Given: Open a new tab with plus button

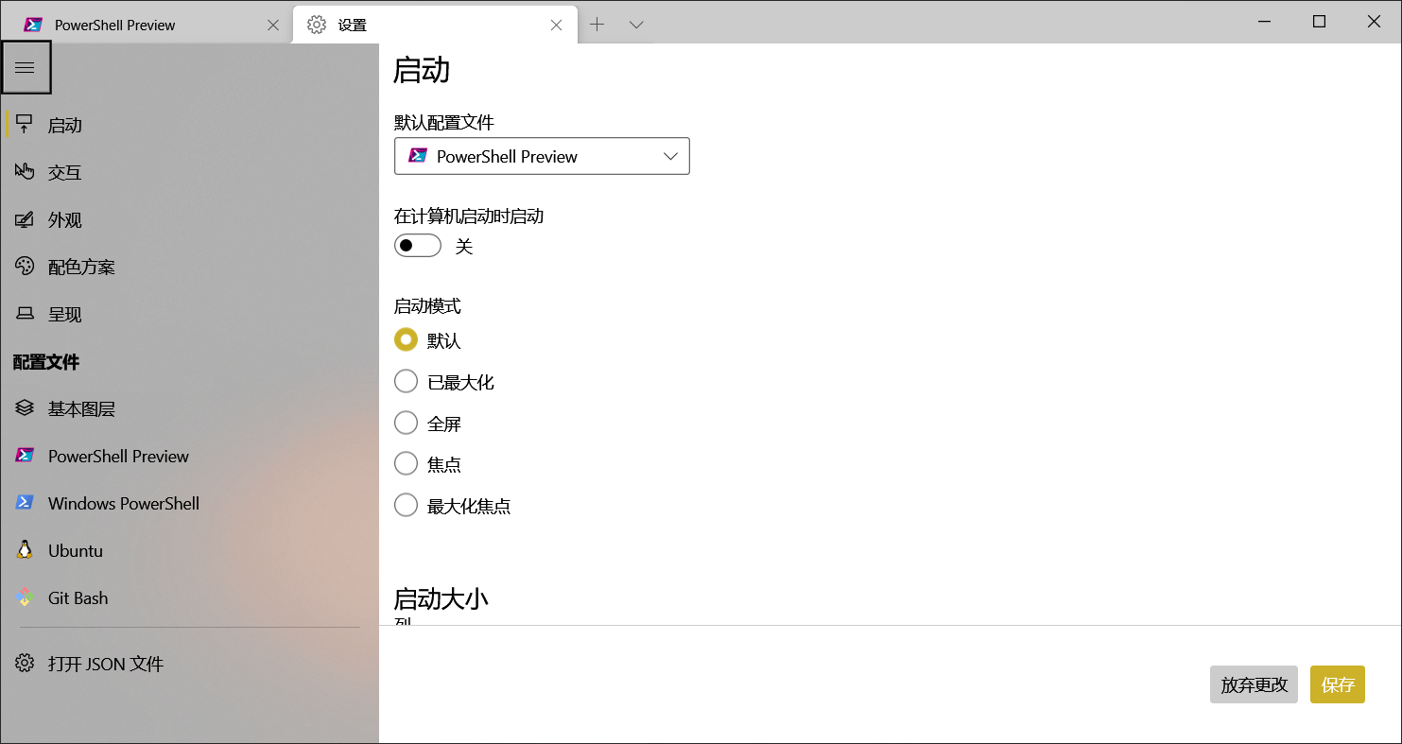Looking at the screenshot, I should pos(597,24).
